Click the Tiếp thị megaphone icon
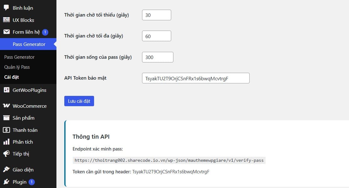 (6, 154)
